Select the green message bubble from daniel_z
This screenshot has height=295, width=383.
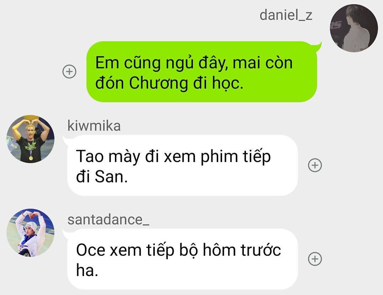[202, 72]
